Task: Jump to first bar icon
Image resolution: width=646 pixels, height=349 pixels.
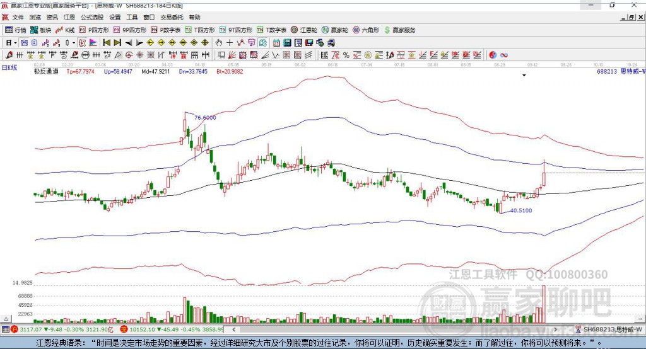Action: coord(106,43)
